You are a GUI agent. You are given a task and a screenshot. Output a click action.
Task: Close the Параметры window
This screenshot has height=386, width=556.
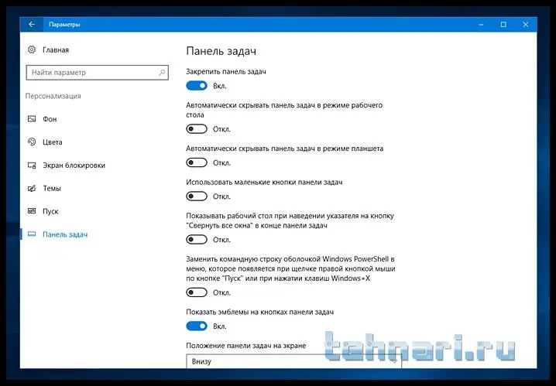tap(526, 25)
